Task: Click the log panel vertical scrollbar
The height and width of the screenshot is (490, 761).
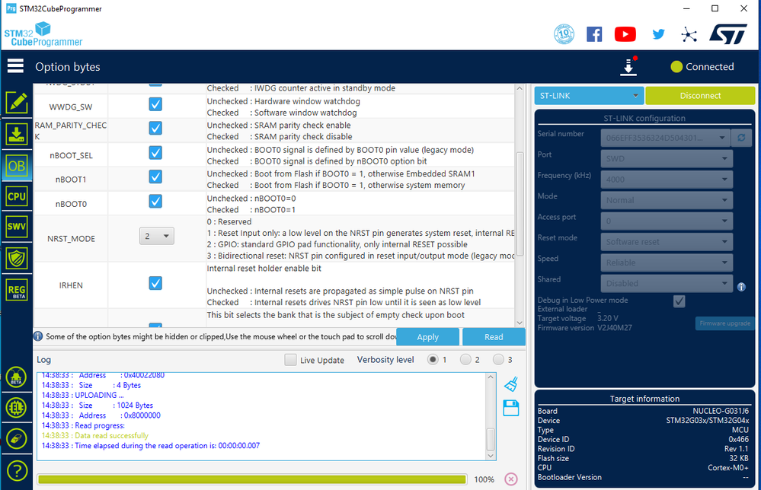Action: [491, 439]
